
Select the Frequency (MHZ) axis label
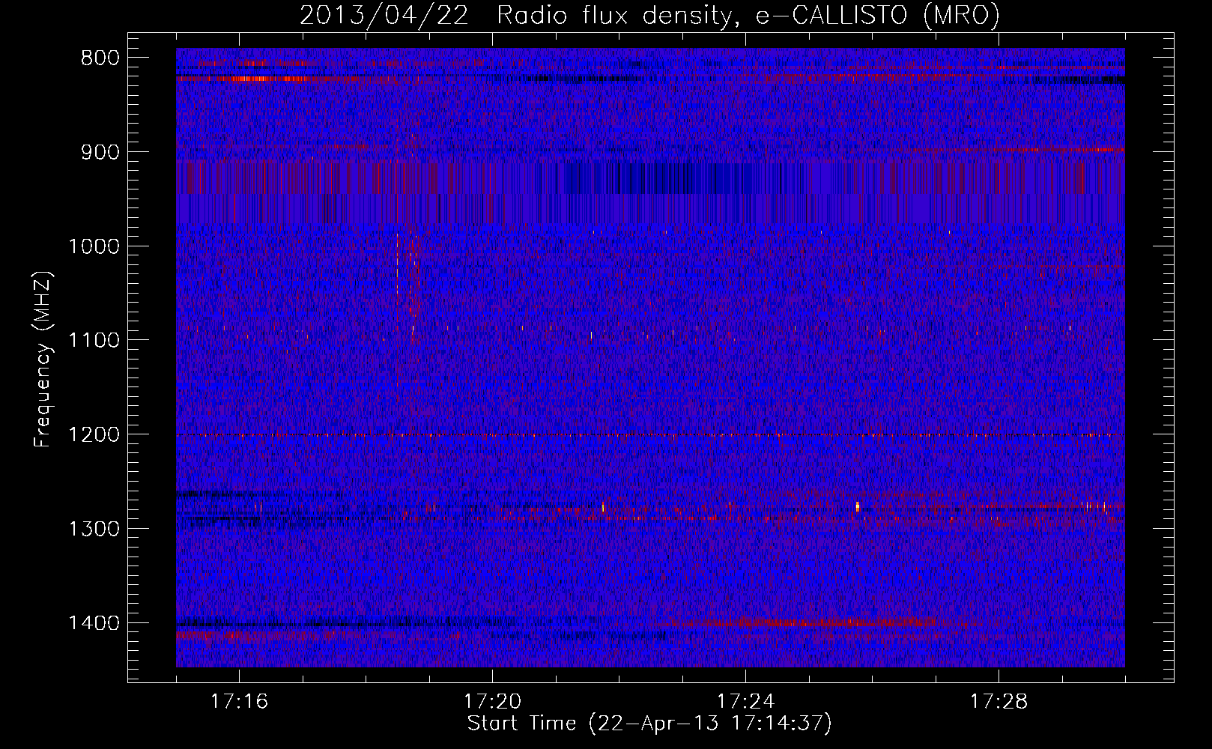point(43,360)
